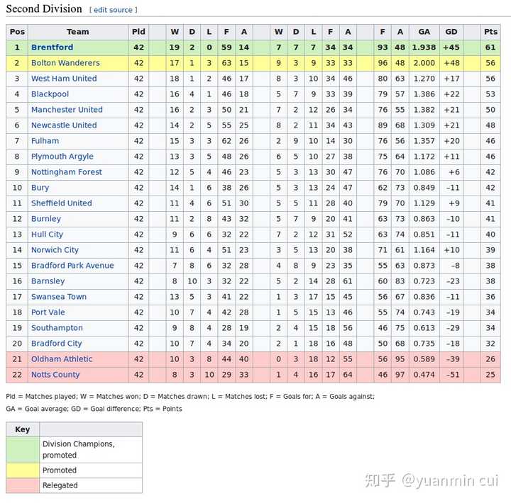Open West Ham United team link
This screenshot has width=511, height=503.
point(64,79)
